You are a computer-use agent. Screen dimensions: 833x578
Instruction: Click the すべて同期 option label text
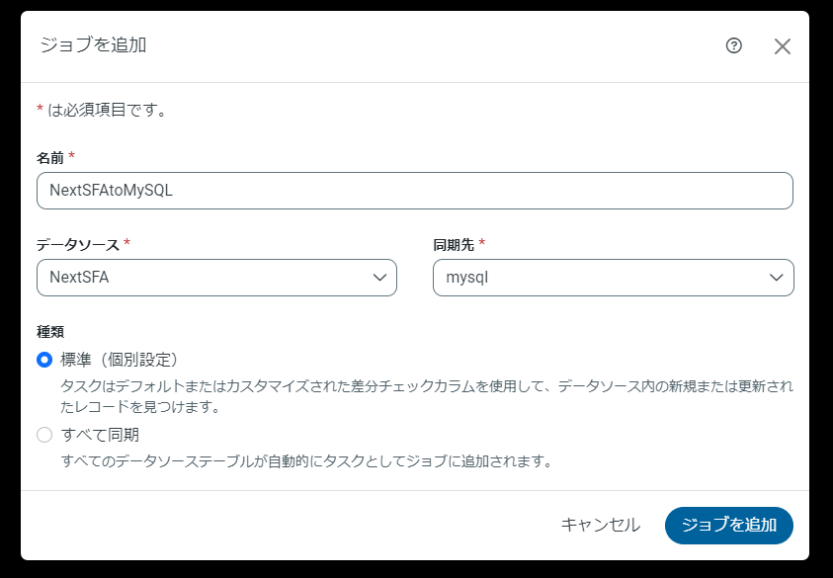(97, 435)
